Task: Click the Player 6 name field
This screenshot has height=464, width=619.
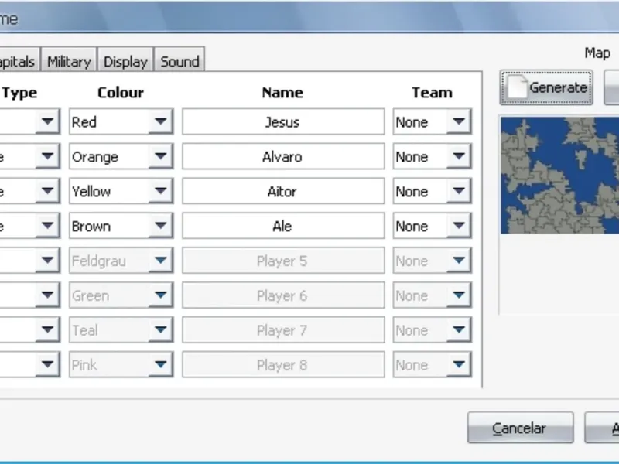Action: pyautogui.click(x=283, y=295)
